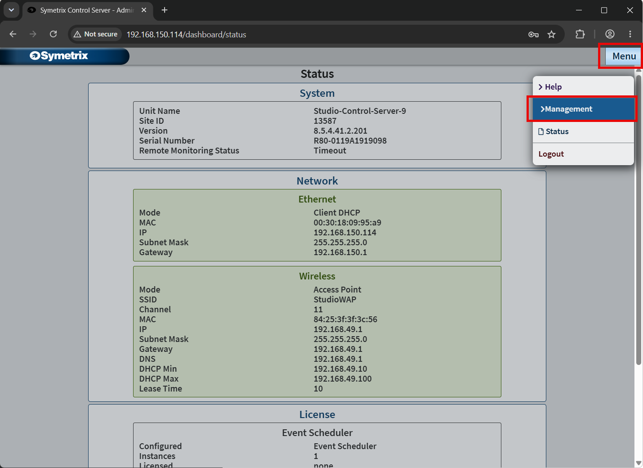Image resolution: width=643 pixels, height=468 pixels.
Task: Click the DNS label
Action: (147, 359)
